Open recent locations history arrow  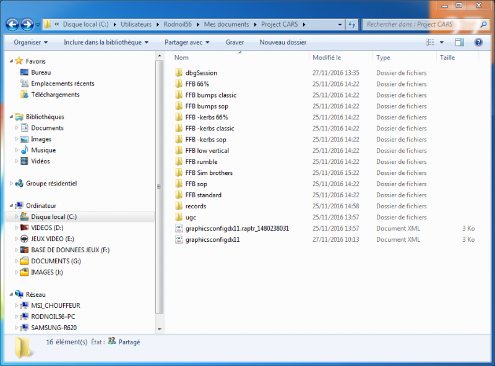pyautogui.click(x=38, y=25)
